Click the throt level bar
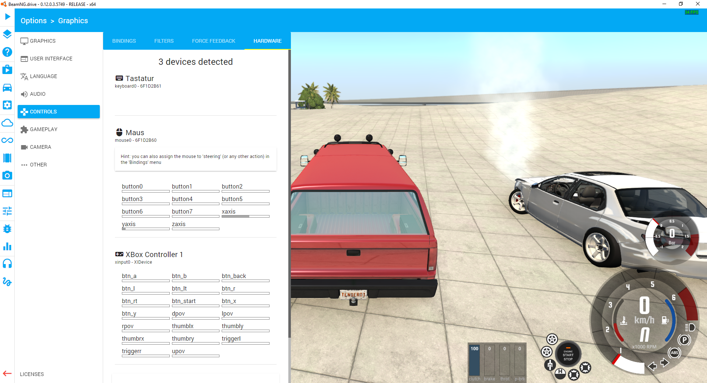Viewport: 707px width, 383px height. click(x=504, y=361)
